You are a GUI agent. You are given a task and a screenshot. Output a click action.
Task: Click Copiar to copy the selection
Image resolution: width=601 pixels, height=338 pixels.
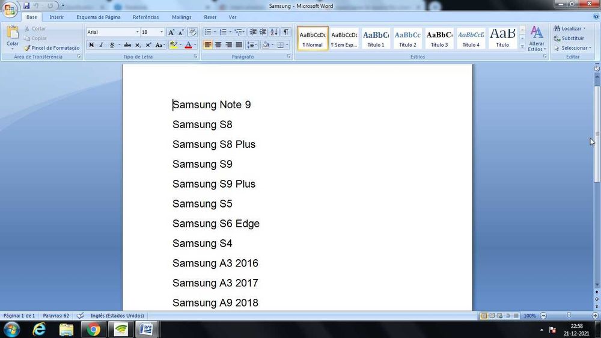tap(35, 38)
